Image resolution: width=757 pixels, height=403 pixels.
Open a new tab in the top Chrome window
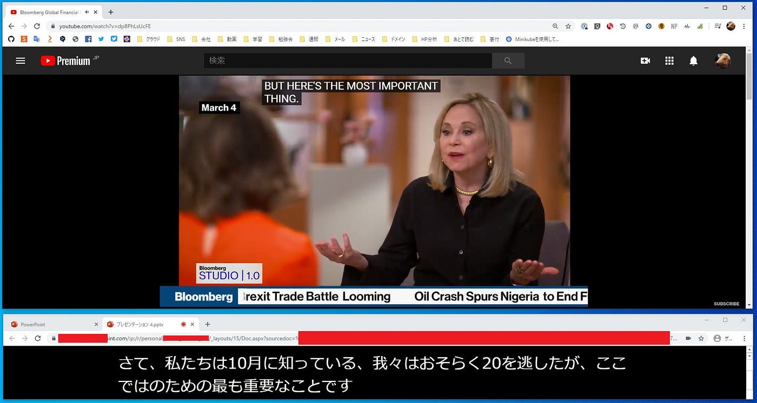110,12
